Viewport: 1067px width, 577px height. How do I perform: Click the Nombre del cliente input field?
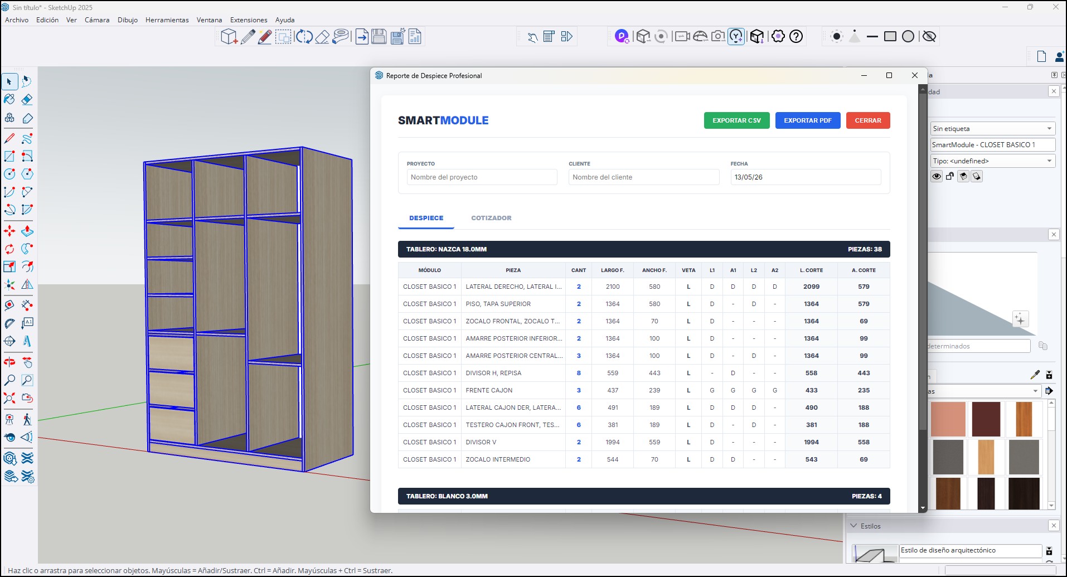[644, 177]
